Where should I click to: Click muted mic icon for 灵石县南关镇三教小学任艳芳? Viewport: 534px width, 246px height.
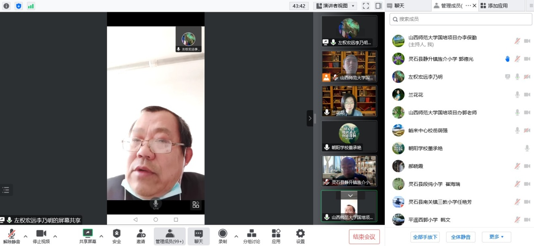[517, 202]
